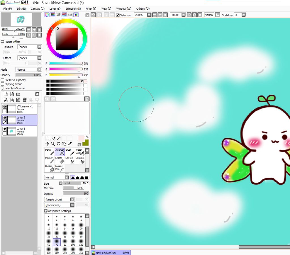
Task: Create a new normal layer
Action: [6, 94]
